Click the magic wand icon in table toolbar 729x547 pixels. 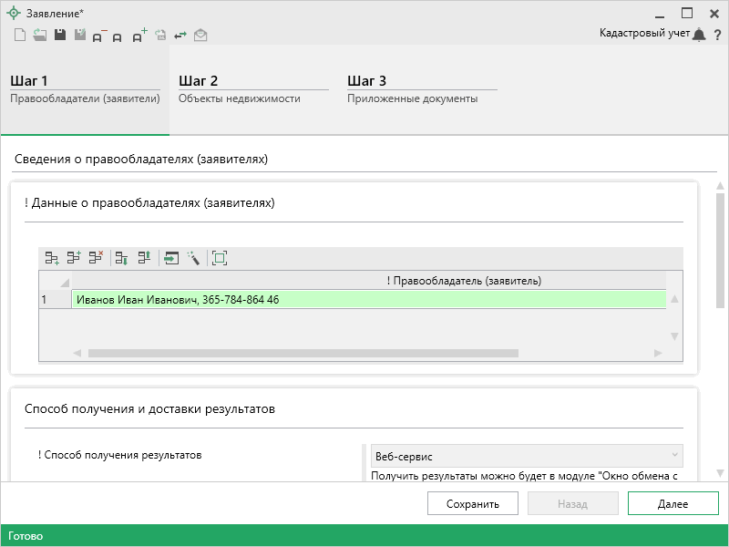click(193, 258)
